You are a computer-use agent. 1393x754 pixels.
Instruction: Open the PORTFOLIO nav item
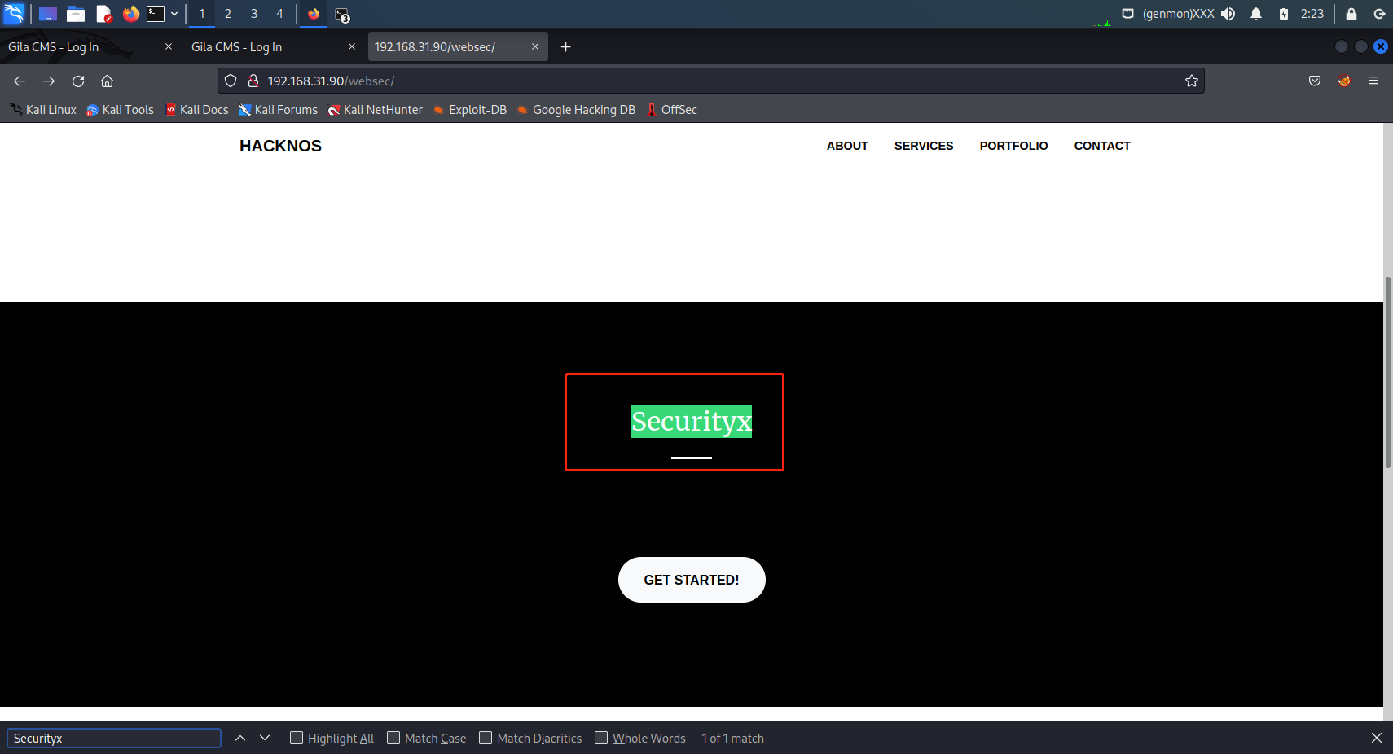tap(1013, 146)
